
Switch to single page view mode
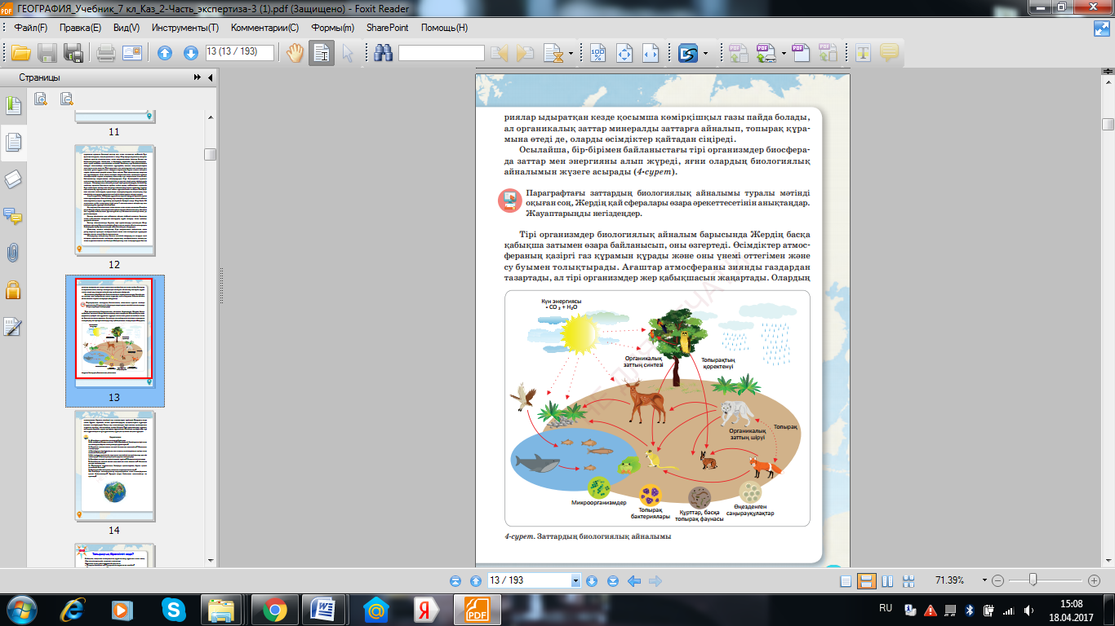click(x=846, y=581)
